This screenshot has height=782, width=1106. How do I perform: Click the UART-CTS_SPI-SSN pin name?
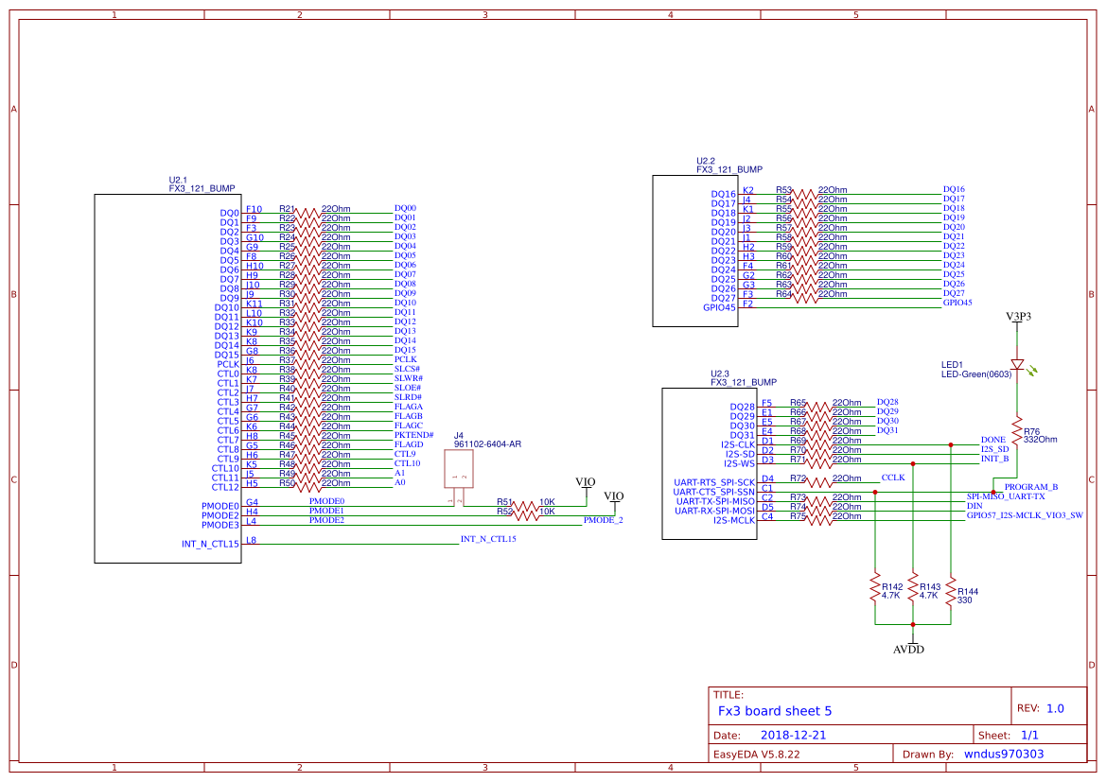[x=713, y=493]
